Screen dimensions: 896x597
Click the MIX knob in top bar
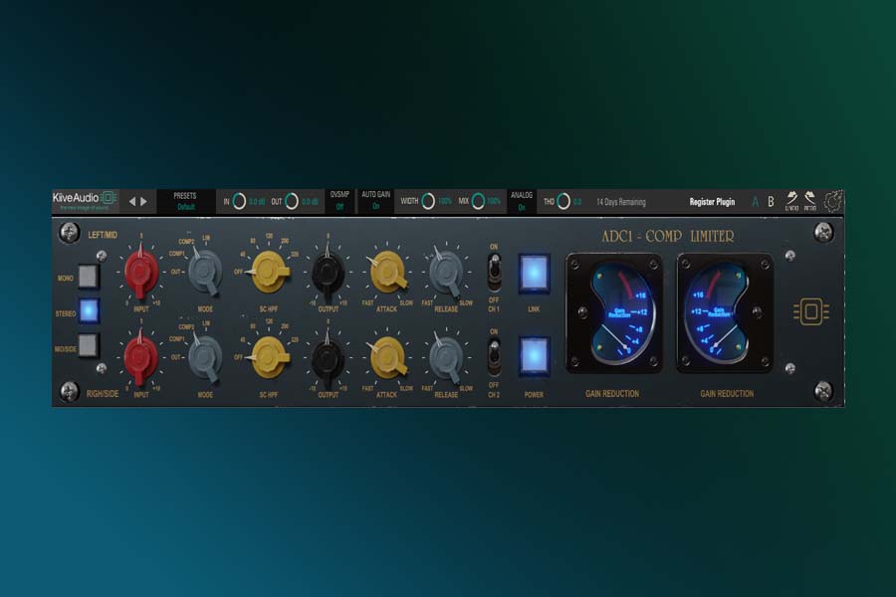pos(478,201)
